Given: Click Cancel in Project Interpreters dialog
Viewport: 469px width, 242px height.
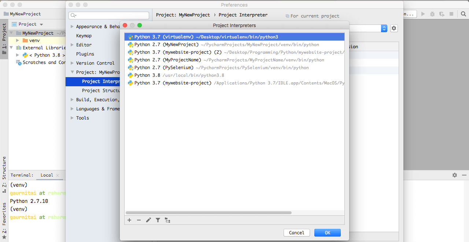Looking at the screenshot, I should [x=297, y=232].
